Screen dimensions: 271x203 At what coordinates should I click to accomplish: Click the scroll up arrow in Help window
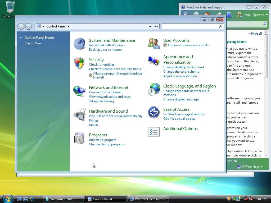click(266, 32)
